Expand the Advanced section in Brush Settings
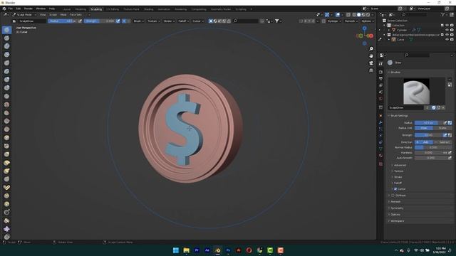The height and width of the screenshot is (256, 456). [400, 165]
